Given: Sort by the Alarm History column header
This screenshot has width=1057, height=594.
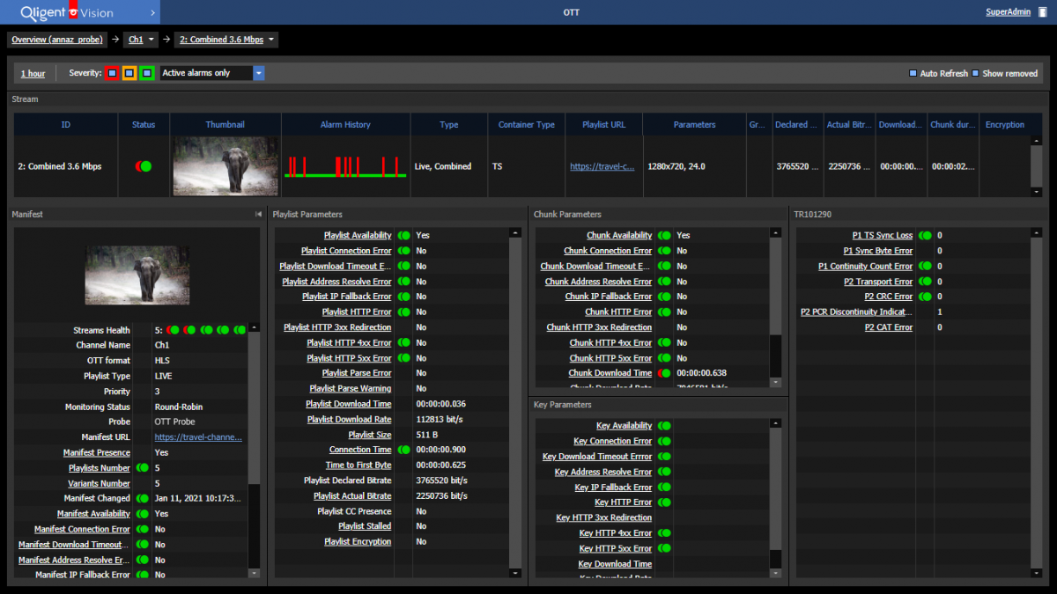Looking at the screenshot, I should (x=345, y=125).
